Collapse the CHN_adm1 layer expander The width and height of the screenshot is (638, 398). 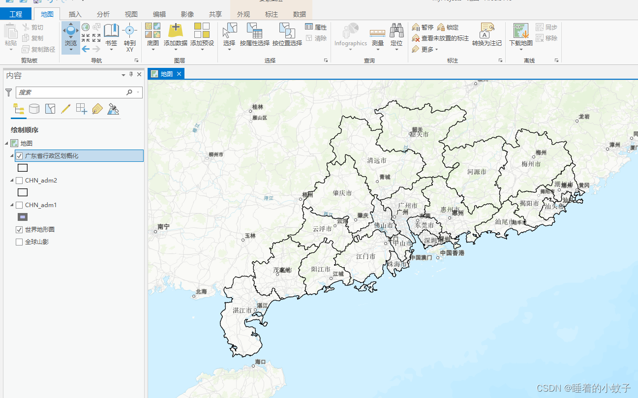click(12, 205)
